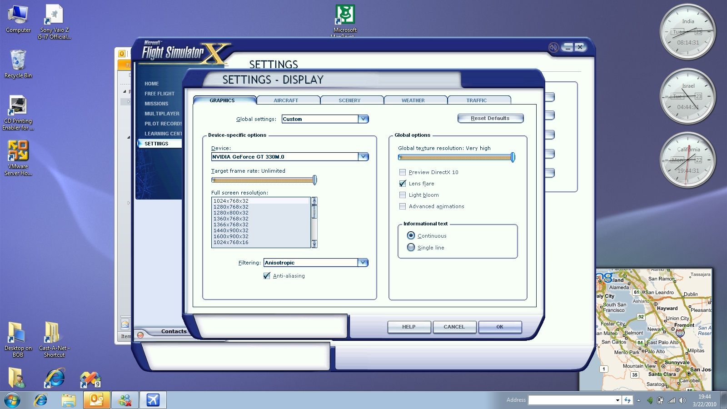727x409 pixels.
Task: Select Continuous informational text option
Action: 411,235
